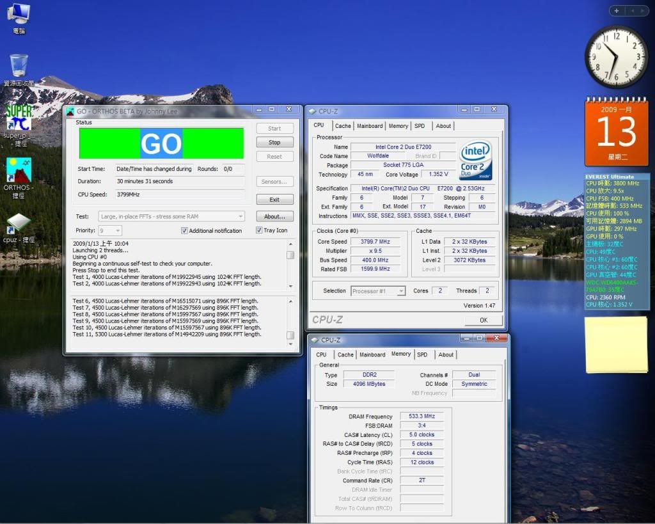The width and height of the screenshot is (655, 524).
Task: Close the upper CPU-Z window
Action: (494, 109)
